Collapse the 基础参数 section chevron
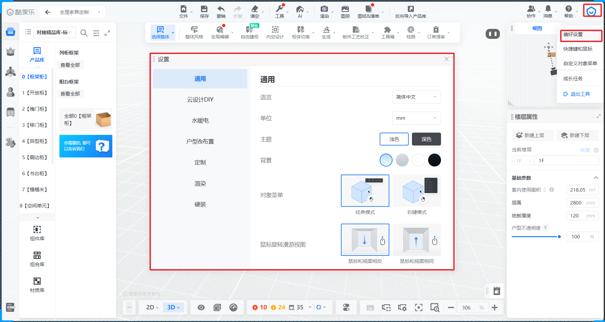 pyautogui.click(x=596, y=178)
